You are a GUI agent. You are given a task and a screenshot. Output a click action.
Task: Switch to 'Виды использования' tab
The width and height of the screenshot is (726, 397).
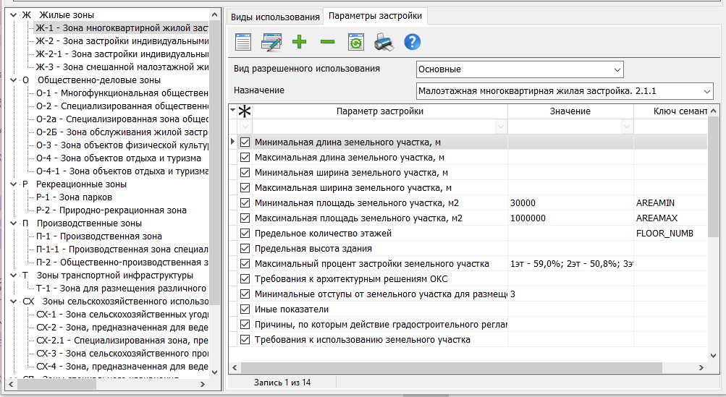274,17
